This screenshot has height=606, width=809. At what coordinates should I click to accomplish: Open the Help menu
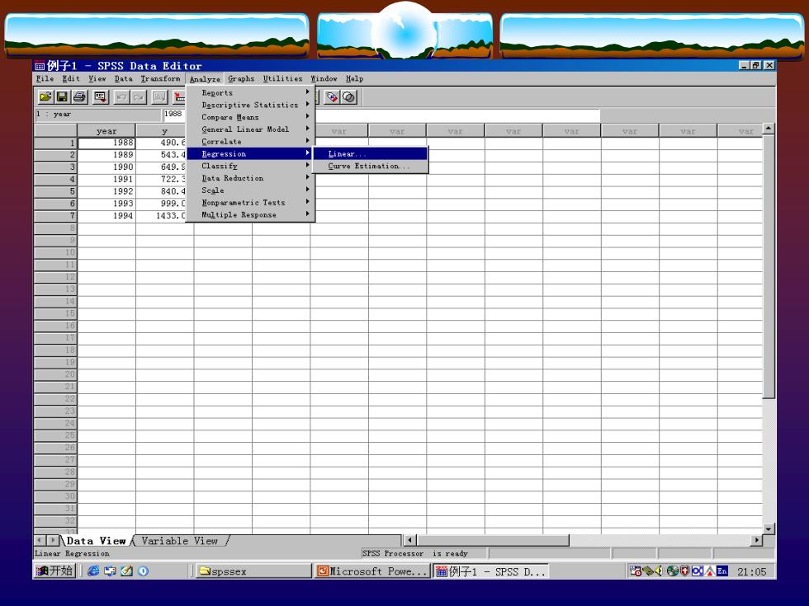354,79
